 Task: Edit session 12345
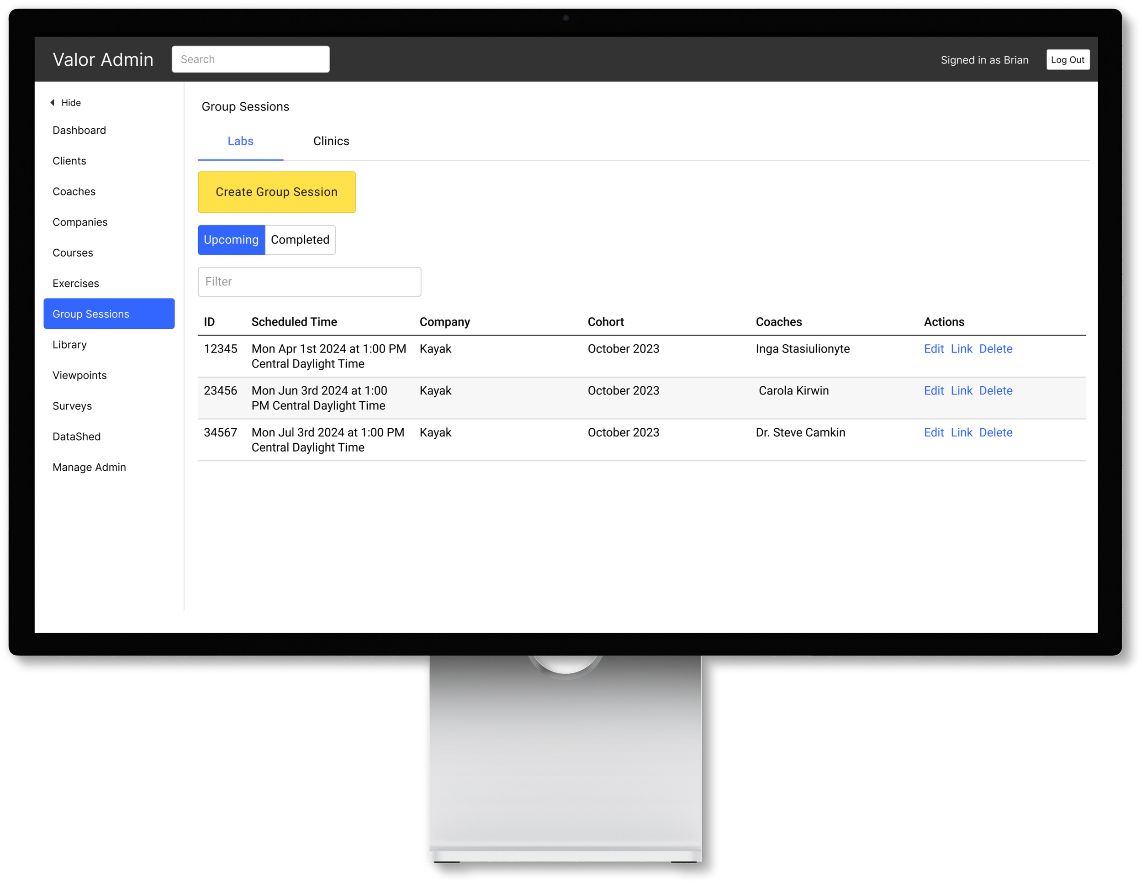[933, 348]
